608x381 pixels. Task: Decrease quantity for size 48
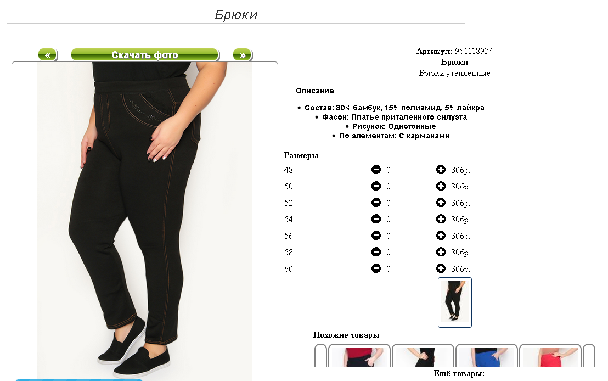click(376, 170)
